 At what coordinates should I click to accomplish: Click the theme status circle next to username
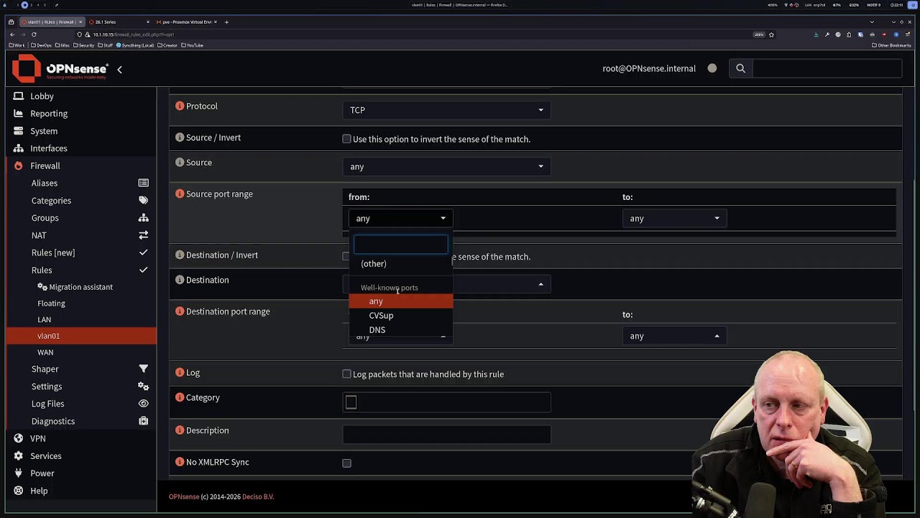712,68
